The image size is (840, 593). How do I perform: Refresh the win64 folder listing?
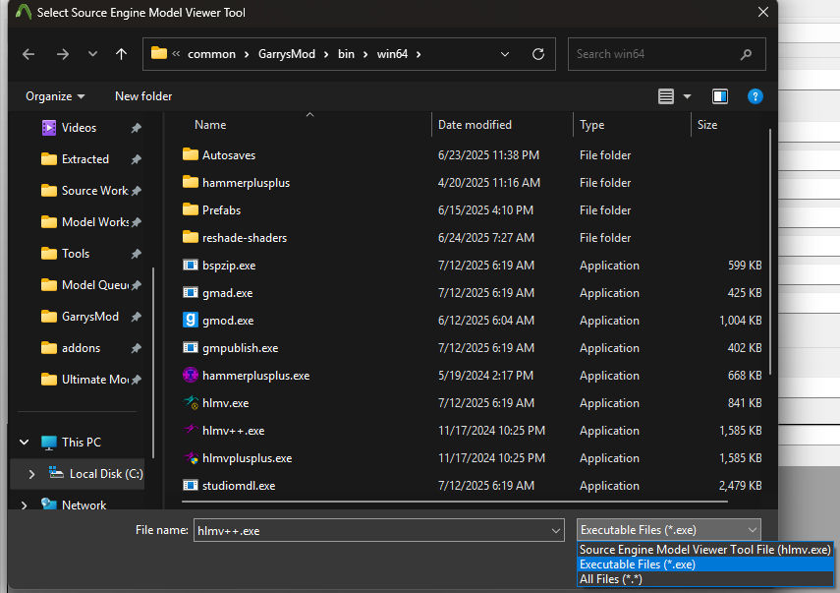click(538, 54)
